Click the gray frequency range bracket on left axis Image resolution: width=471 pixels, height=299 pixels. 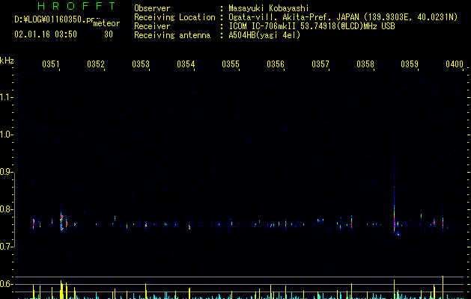pyautogui.click(x=14, y=209)
